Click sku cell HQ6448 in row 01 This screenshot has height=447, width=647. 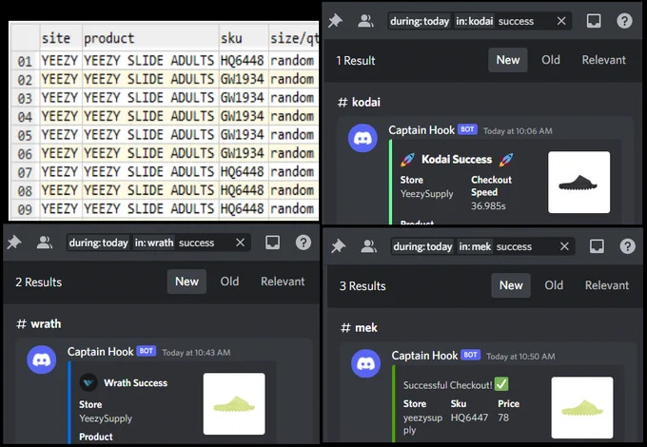pos(243,60)
